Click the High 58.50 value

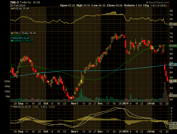coord(83,5)
